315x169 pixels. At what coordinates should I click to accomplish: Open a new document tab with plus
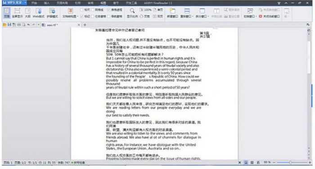[x=85, y=25]
